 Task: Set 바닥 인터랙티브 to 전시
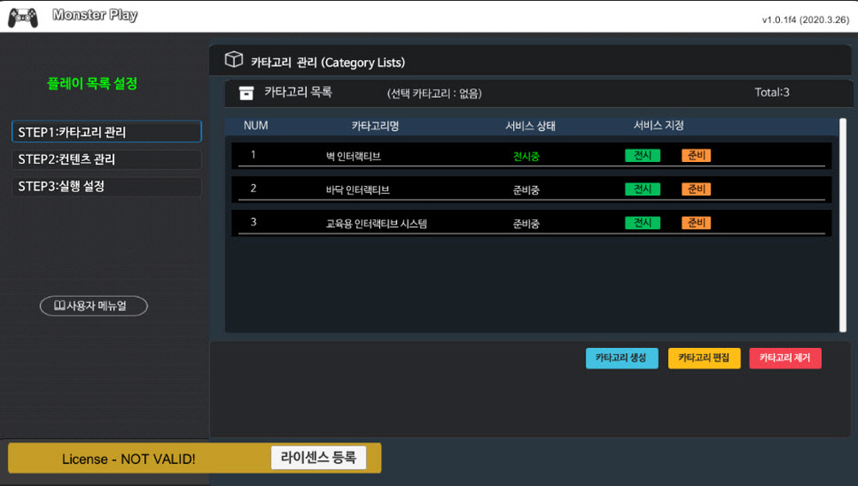pyautogui.click(x=643, y=189)
